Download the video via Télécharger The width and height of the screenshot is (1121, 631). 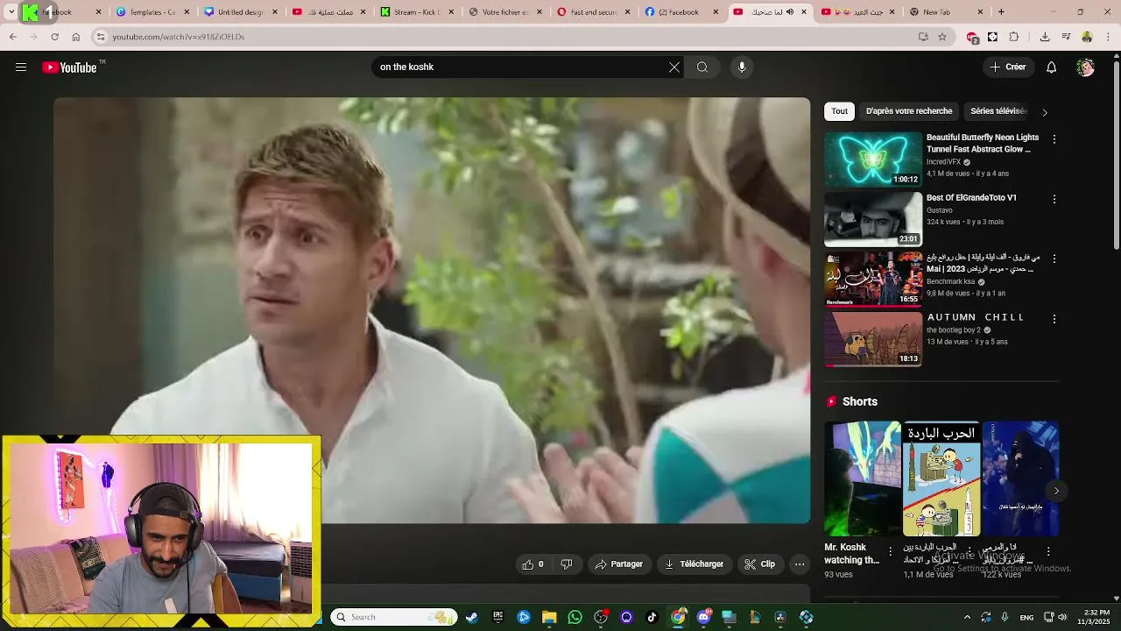694,564
